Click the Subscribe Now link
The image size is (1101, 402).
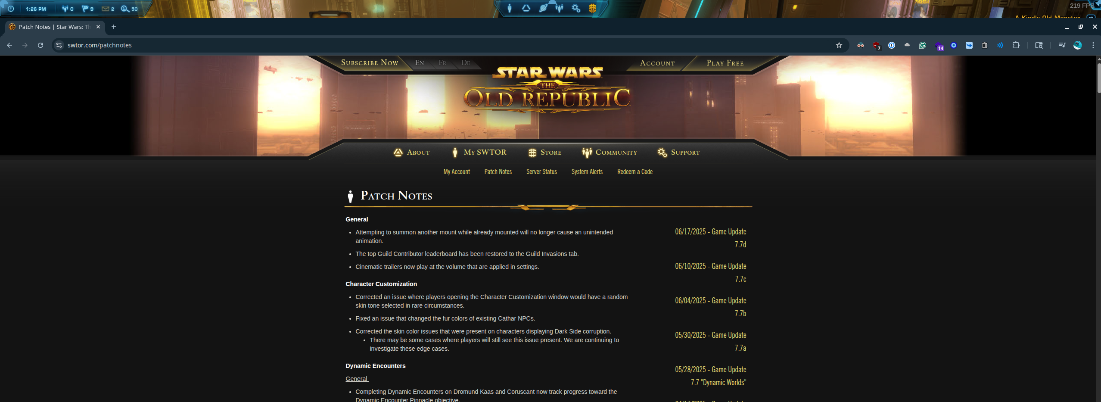370,62
